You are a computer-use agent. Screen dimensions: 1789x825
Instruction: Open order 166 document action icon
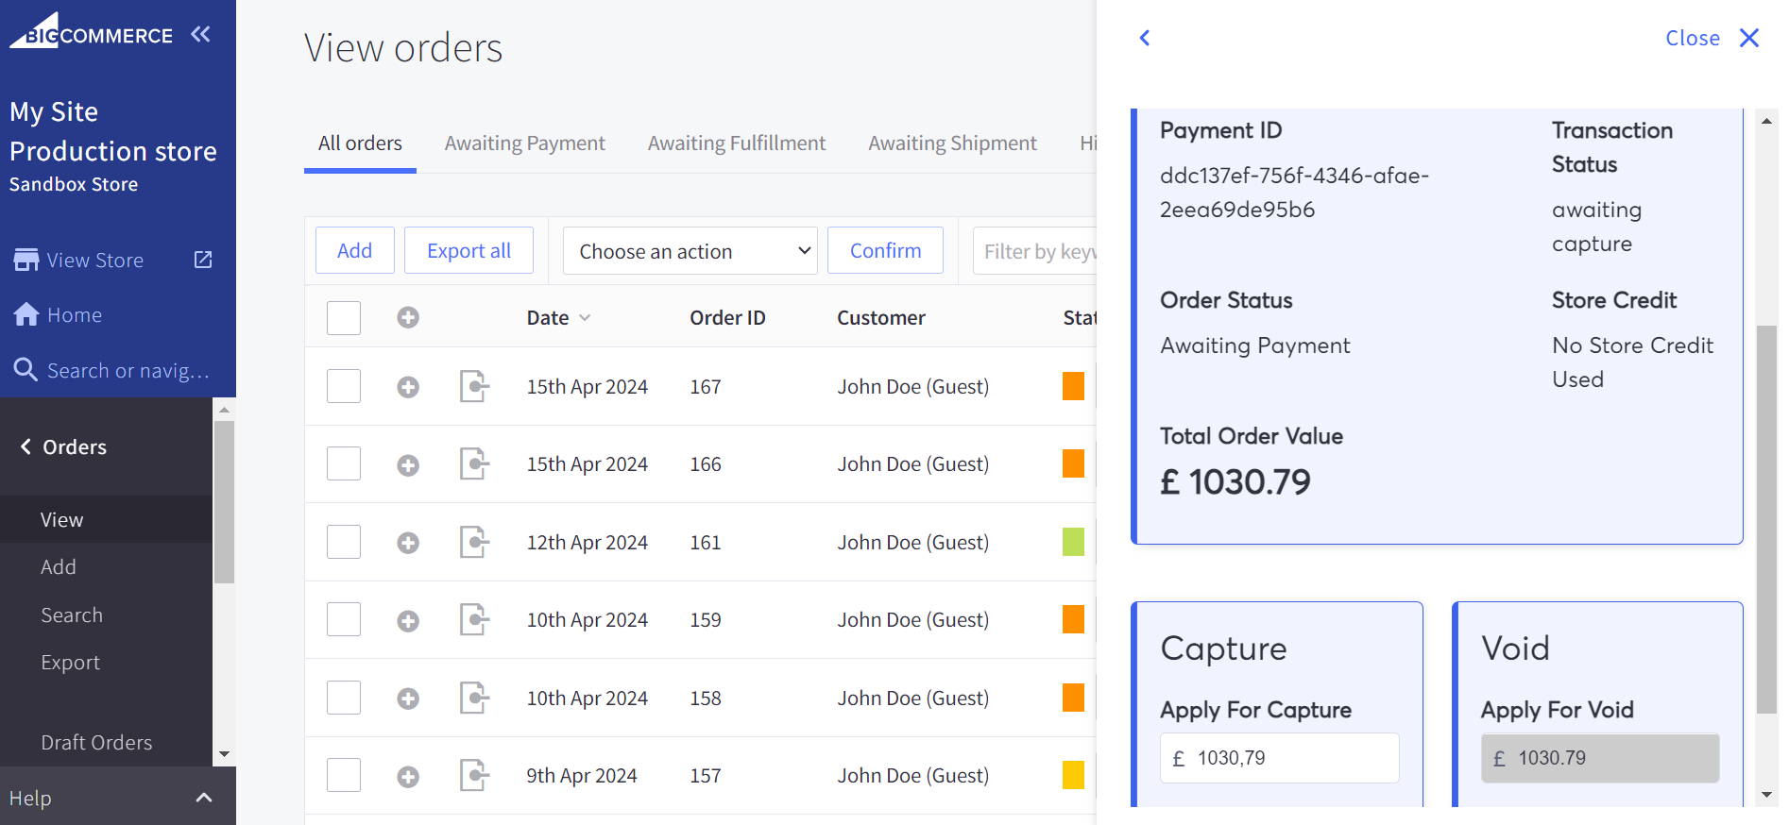474,464
